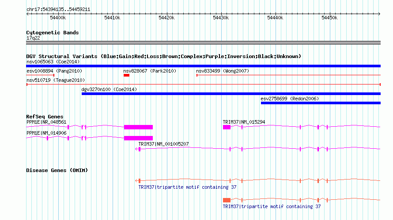Click the 17q22 band label
The height and width of the screenshot is (220, 393).
33,38
